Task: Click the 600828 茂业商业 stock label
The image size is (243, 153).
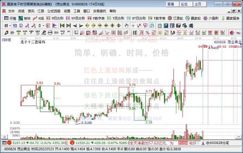Action: coord(228,42)
